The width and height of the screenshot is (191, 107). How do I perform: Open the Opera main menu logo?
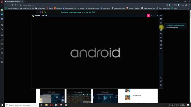coord(2,2)
